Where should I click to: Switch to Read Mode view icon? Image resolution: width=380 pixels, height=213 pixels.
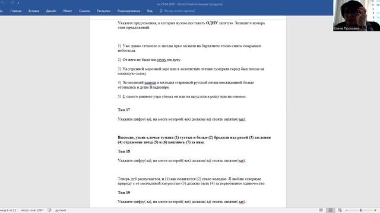(x=321, y=211)
